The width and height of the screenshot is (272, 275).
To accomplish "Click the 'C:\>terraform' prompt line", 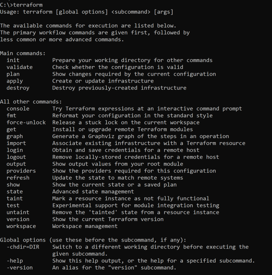I will pos(21,5).
